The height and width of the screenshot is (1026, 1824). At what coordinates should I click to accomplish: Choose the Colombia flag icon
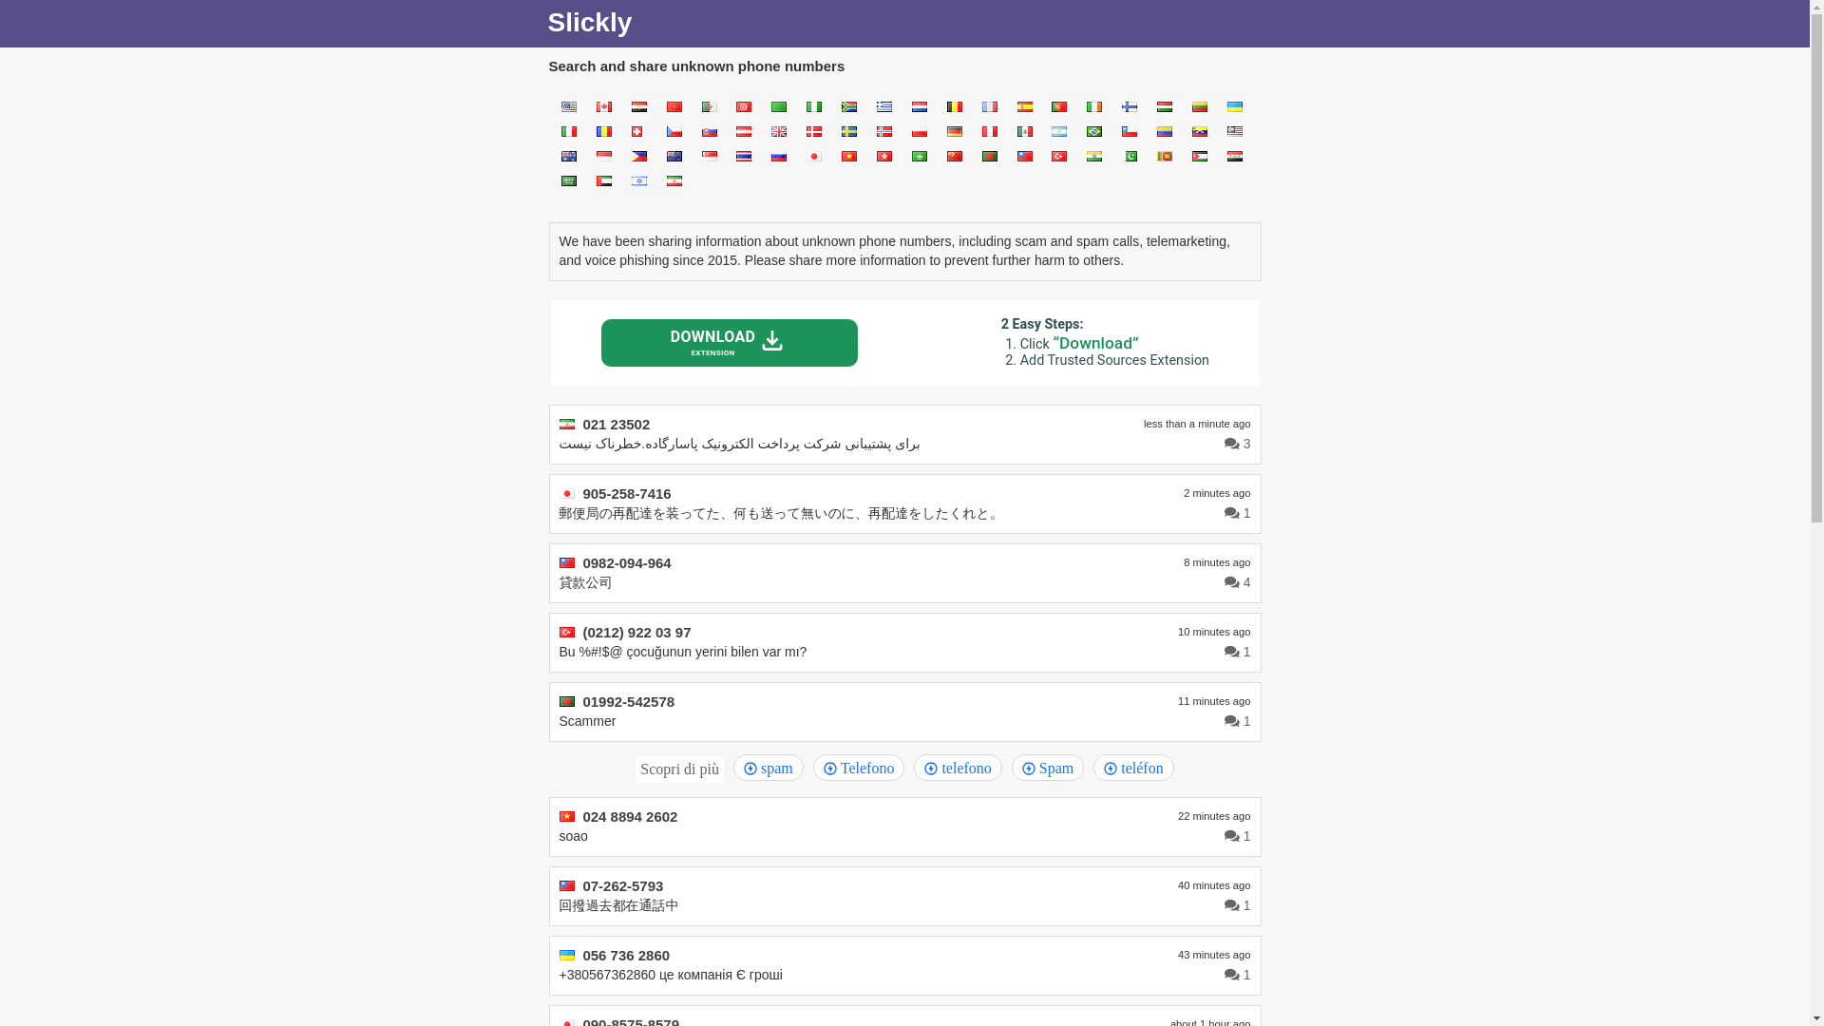[1164, 131]
